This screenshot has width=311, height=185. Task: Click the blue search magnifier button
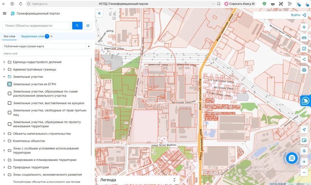(x=77, y=26)
